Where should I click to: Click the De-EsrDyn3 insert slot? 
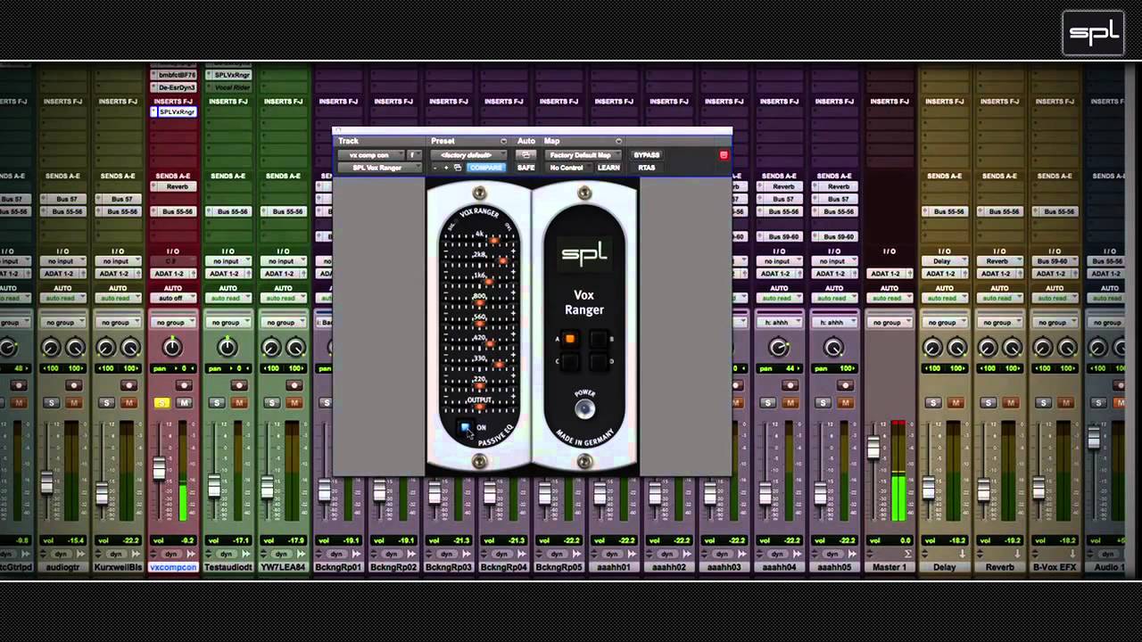[173, 87]
